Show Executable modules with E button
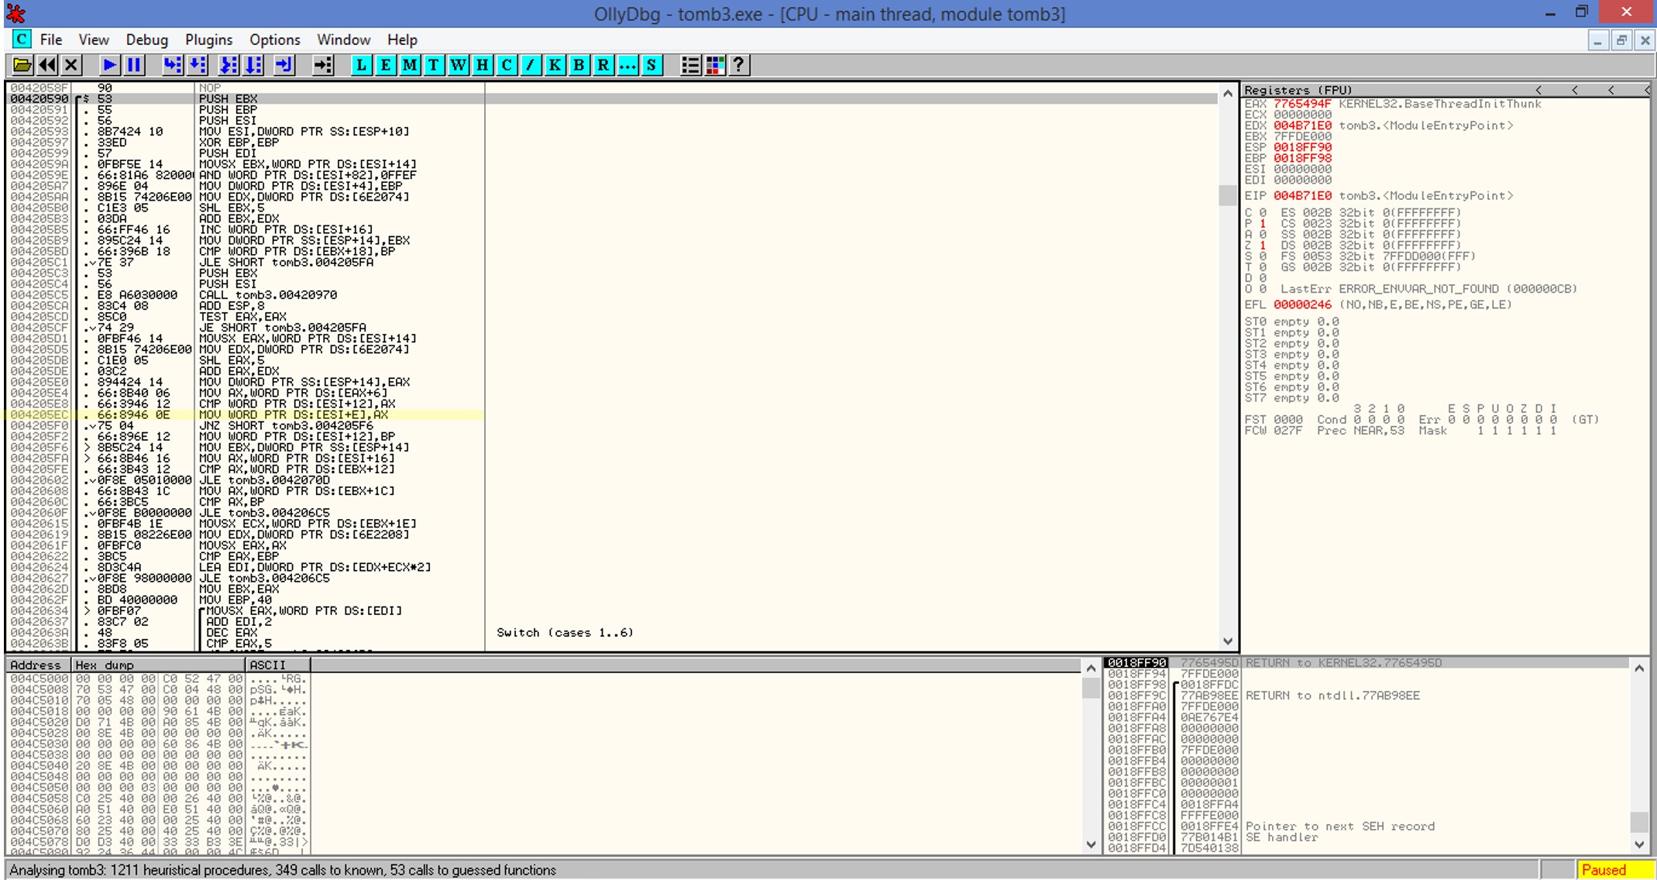The image size is (1657, 880). pyautogui.click(x=385, y=65)
